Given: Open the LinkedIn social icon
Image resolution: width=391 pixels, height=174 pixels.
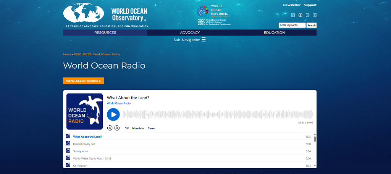Looking at the screenshot, I should 293,15.
